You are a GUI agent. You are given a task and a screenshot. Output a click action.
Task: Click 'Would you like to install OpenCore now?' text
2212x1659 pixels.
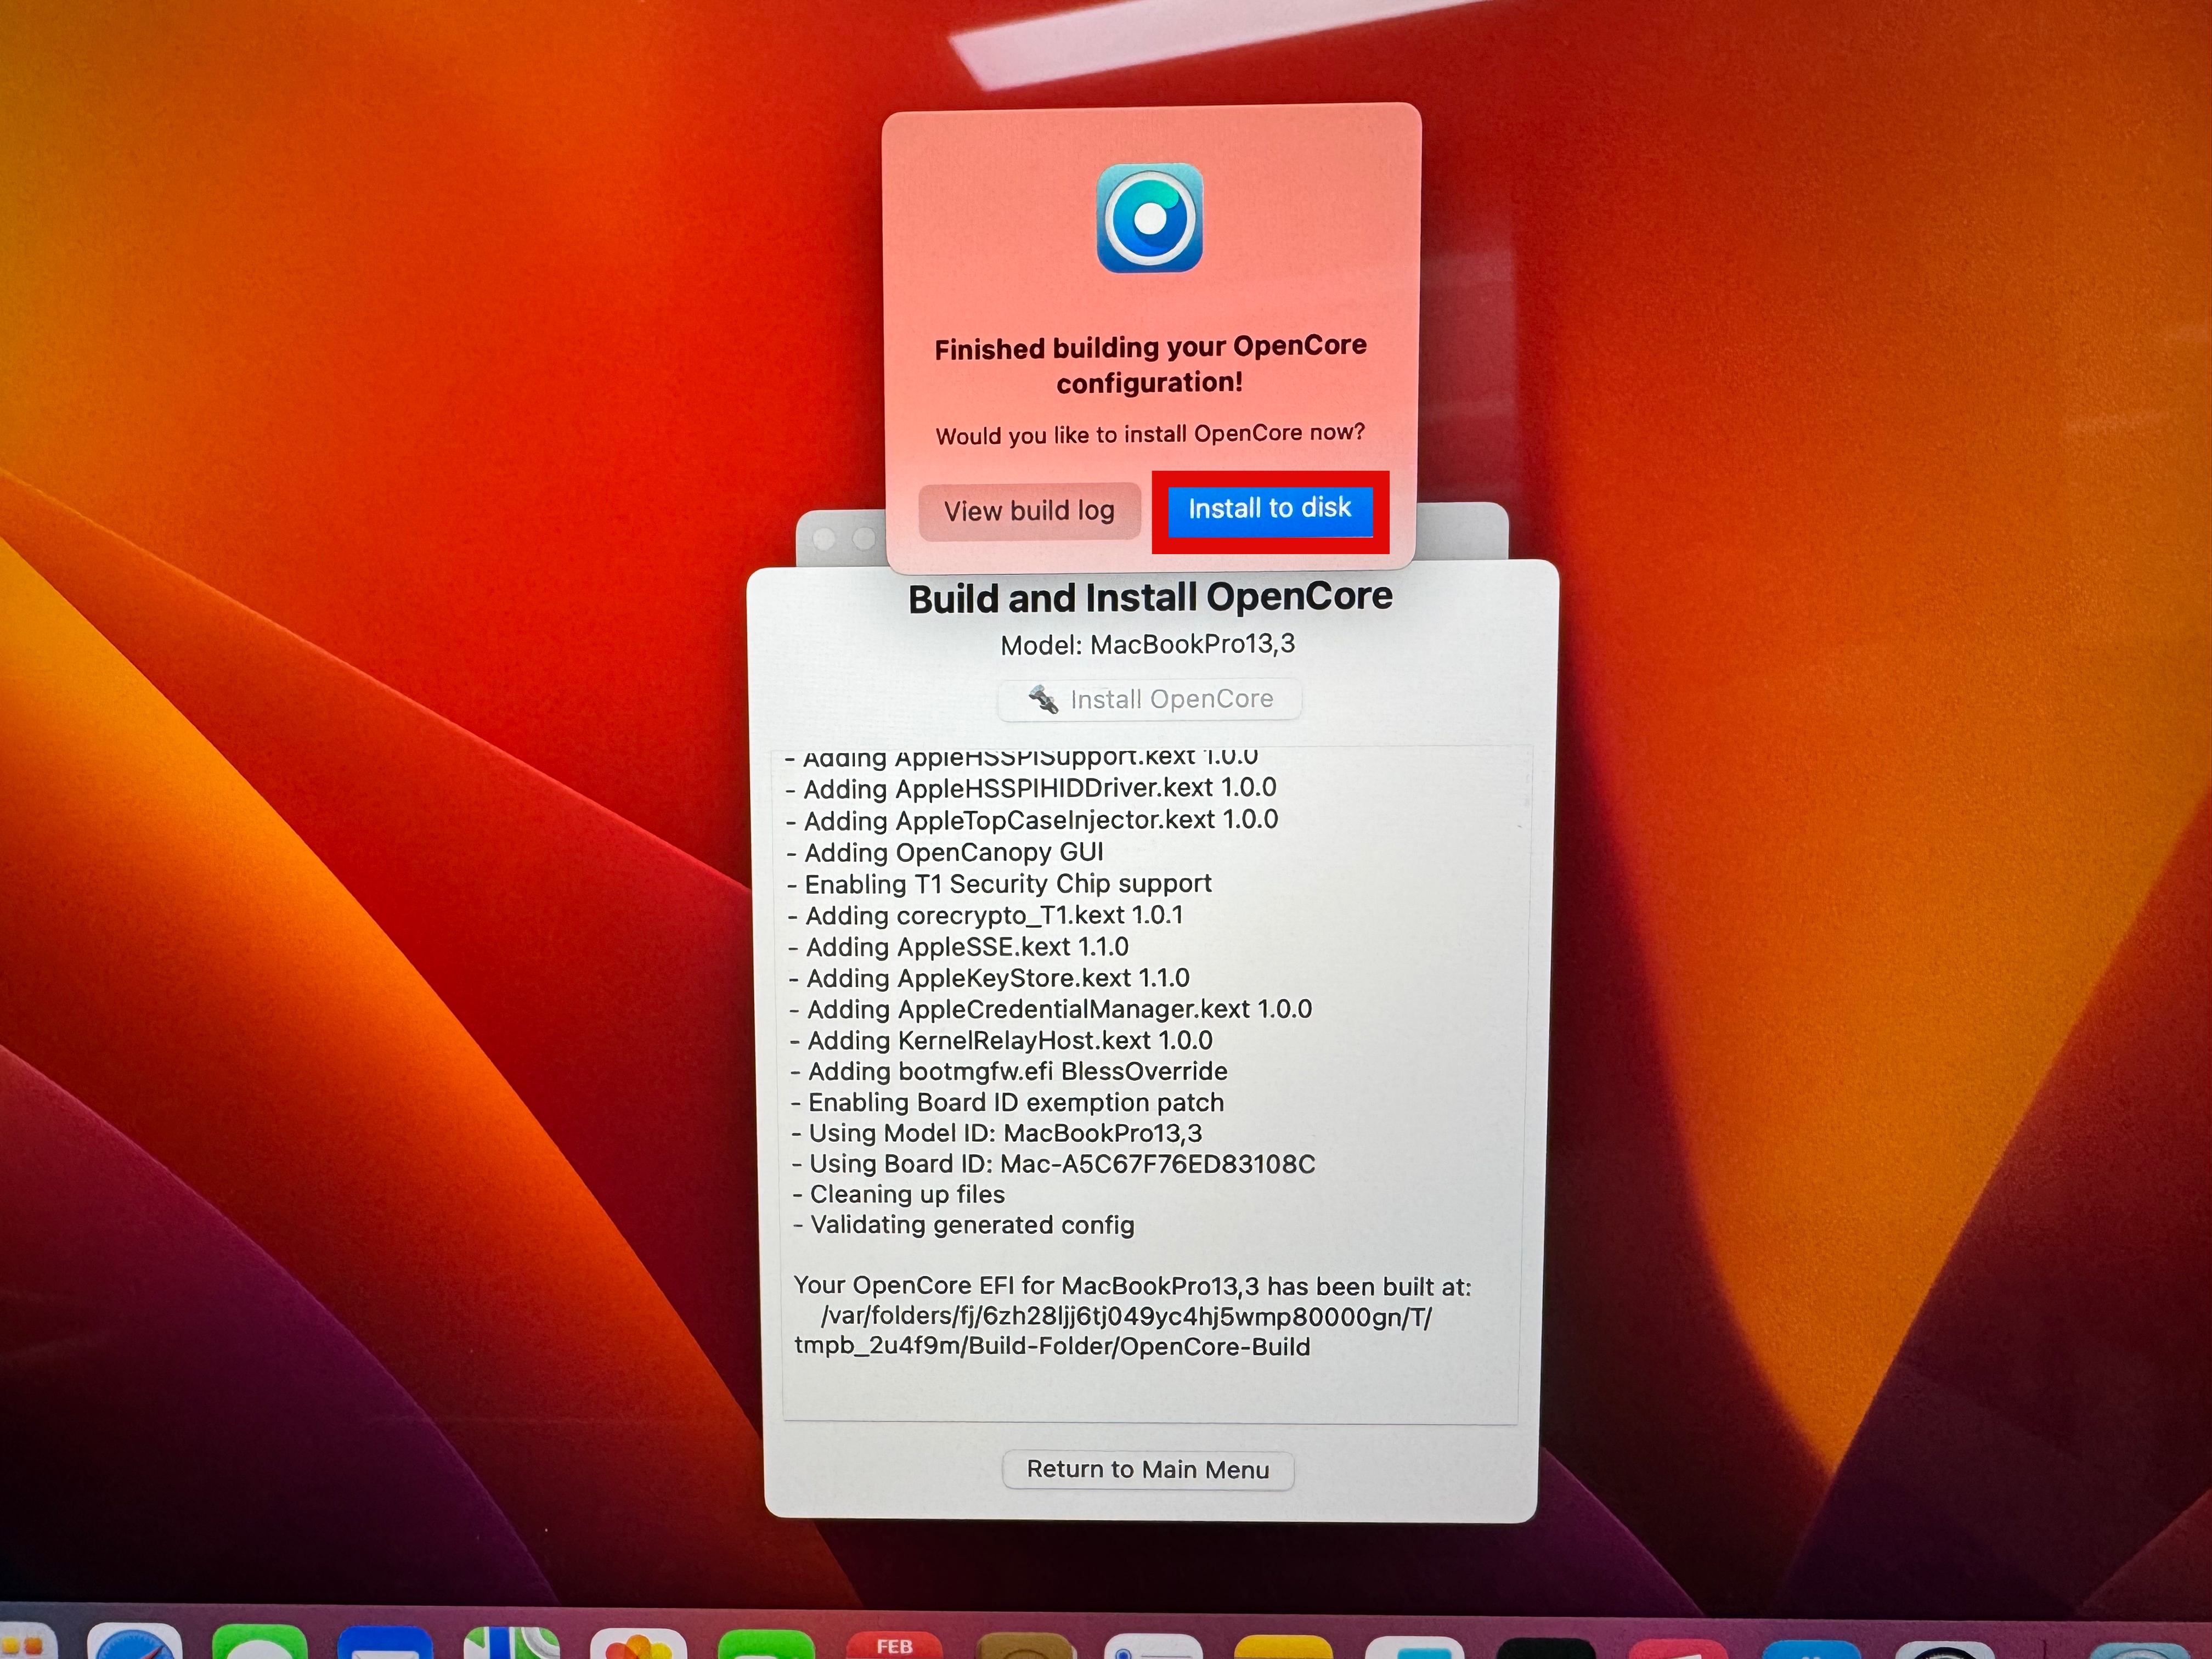(x=1150, y=434)
